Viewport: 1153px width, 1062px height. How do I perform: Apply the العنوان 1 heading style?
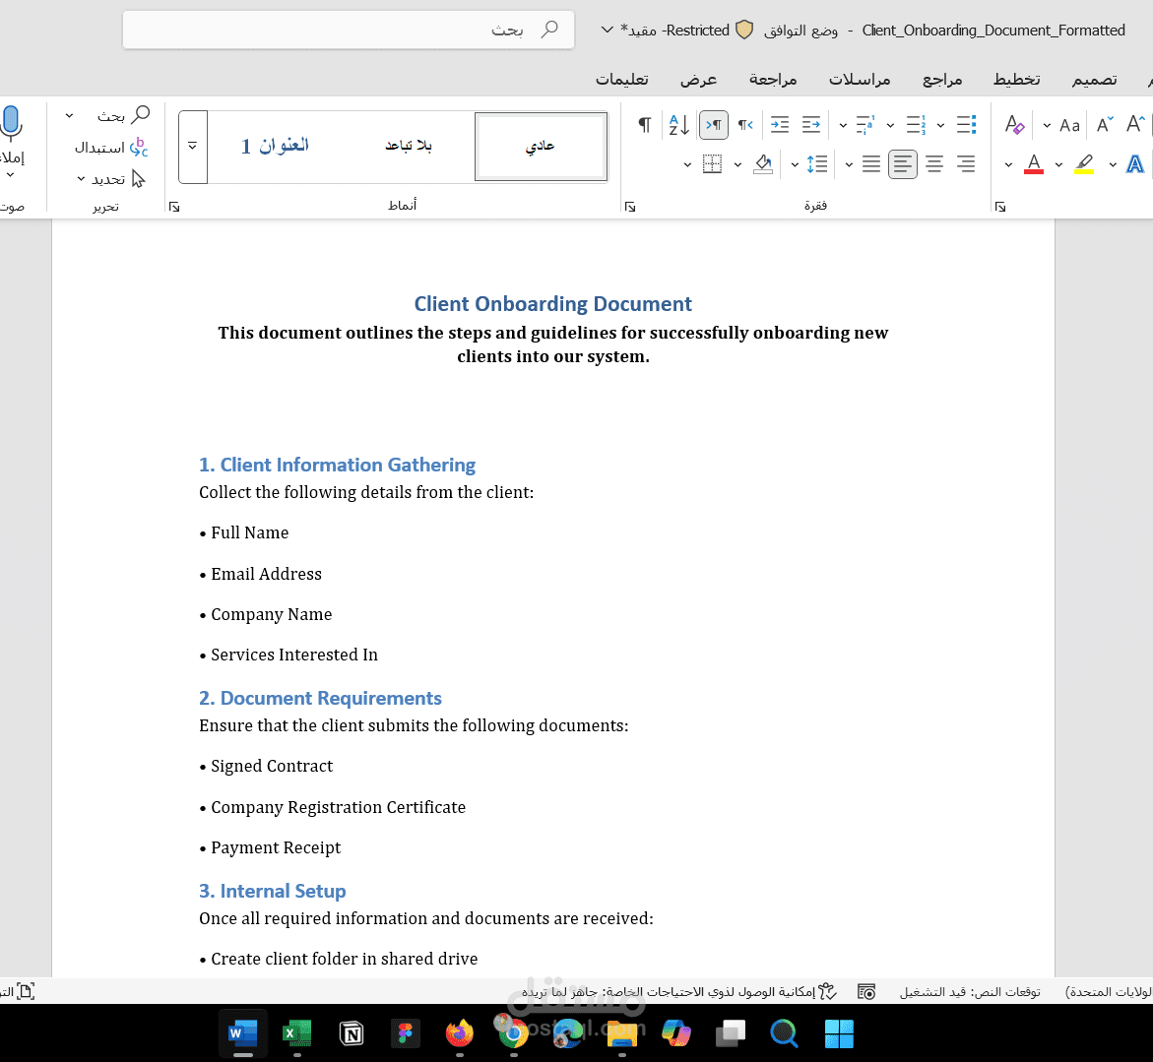[x=275, y=146]
